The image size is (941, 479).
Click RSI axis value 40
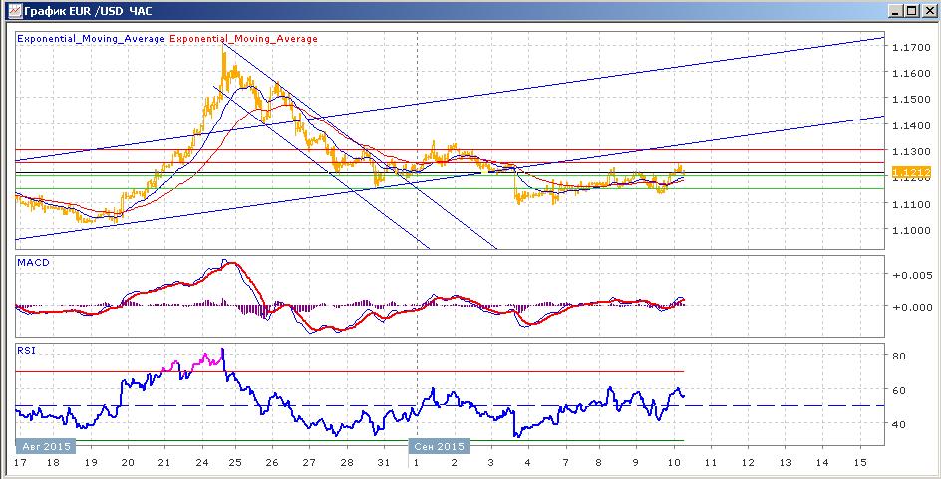(898, 424)
